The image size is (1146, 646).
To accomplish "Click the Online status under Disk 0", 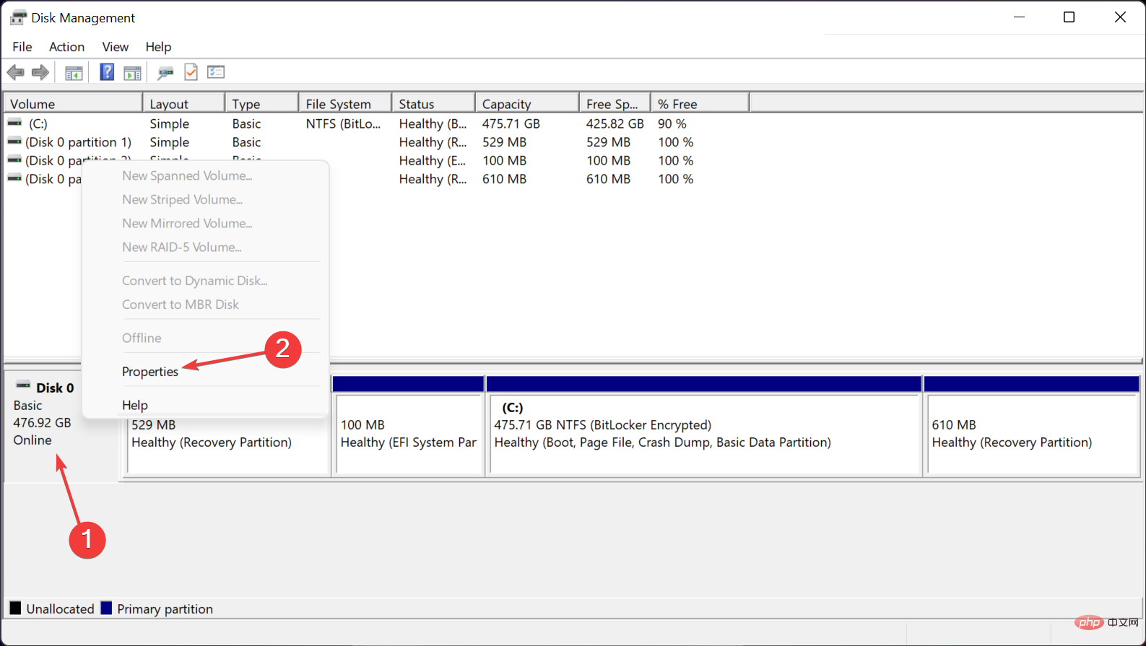I will click(x=32, y=440).
